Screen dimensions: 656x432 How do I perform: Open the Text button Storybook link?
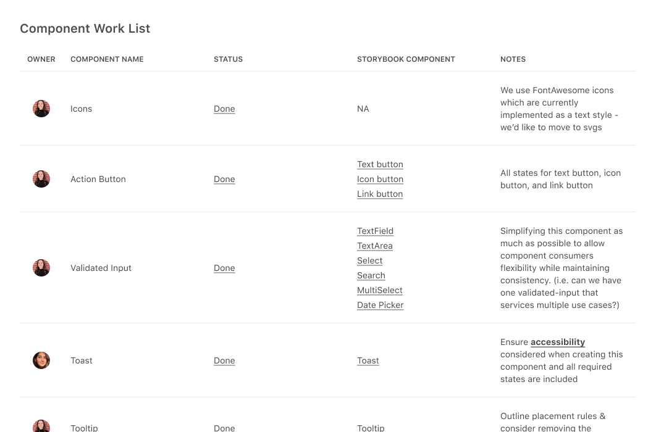379,164
